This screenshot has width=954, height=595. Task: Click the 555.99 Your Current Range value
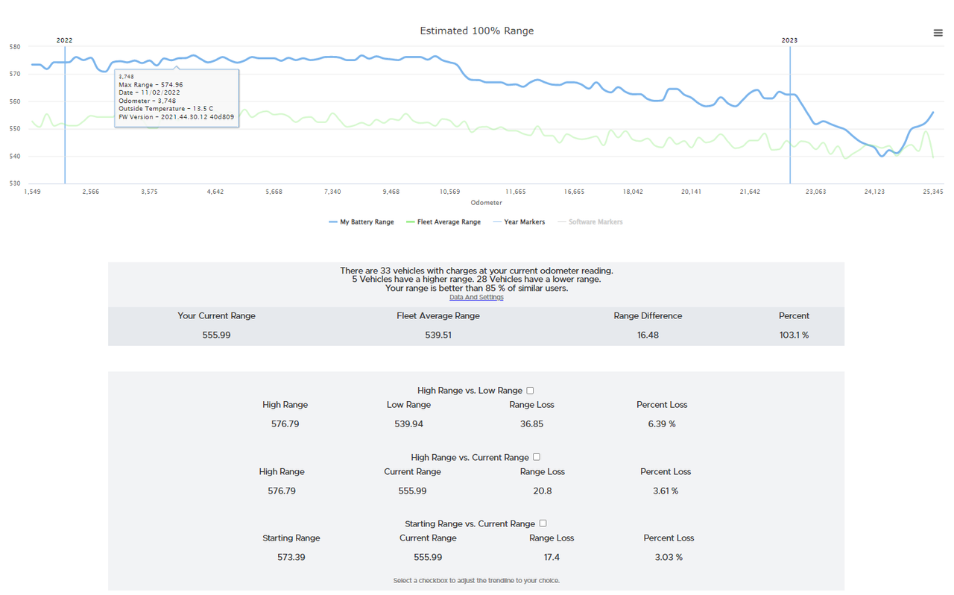click(x=216, y=336)
